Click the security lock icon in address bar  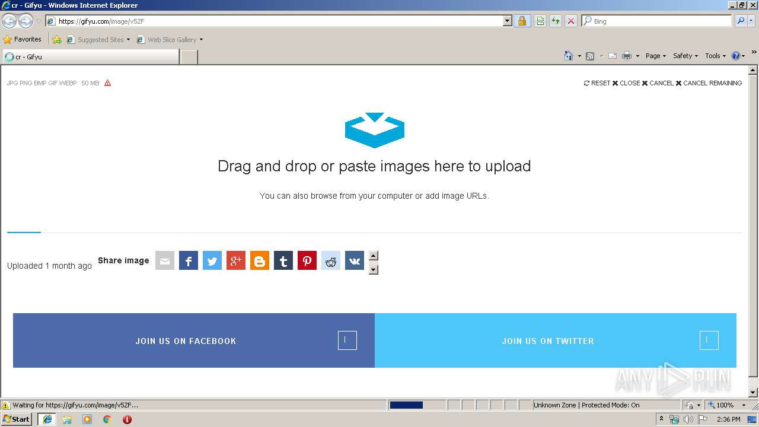pos(522,21)
